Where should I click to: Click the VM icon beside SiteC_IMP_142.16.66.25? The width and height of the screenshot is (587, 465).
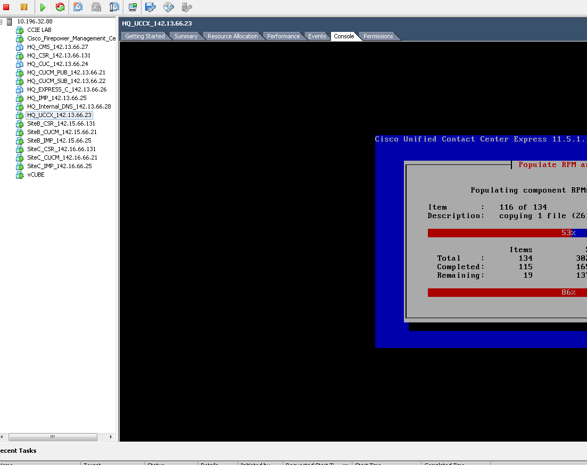coord(20,166)
